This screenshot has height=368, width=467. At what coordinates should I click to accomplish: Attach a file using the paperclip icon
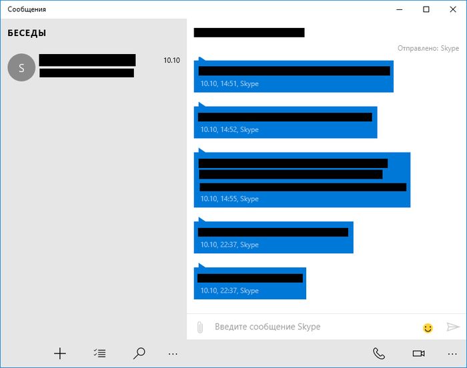(199, 327)
